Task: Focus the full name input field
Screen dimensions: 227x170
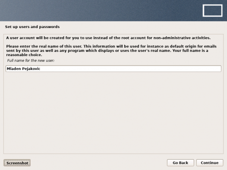Action: pyautogui.click(x=113, y=69)
